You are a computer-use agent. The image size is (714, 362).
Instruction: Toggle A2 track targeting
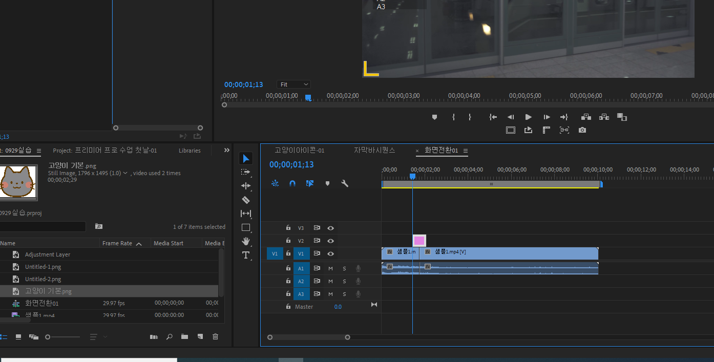click(301, 281)
